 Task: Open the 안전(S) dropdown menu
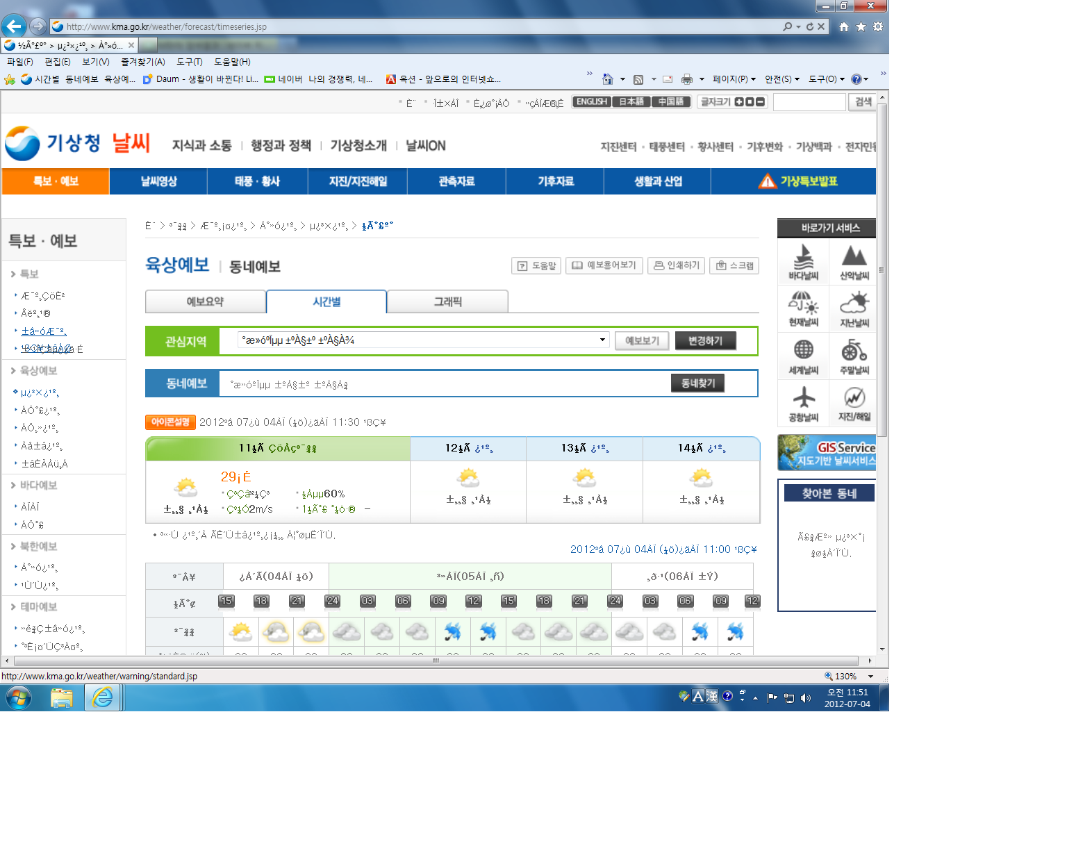[x=782, y=79]
